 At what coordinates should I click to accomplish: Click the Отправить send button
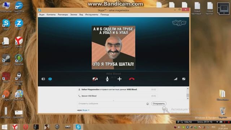point(159,104)
